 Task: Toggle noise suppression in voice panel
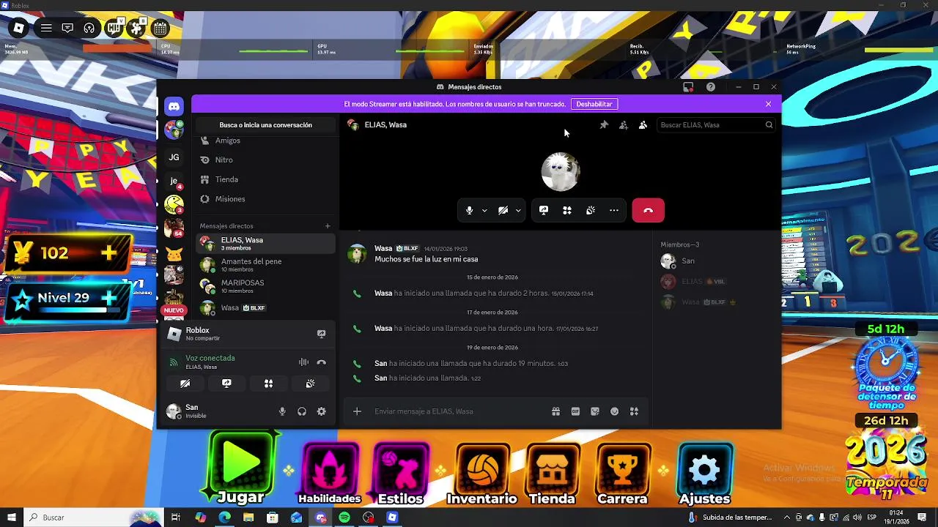tap(303, 362)
